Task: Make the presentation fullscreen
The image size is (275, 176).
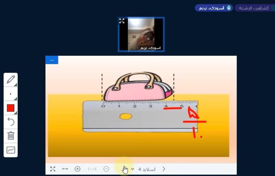Action: [53, 169]
